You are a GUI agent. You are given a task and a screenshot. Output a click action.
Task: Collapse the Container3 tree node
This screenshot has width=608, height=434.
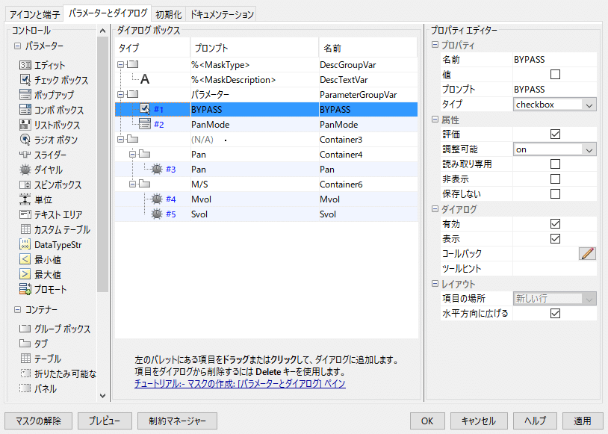click(x=120, y=139)
